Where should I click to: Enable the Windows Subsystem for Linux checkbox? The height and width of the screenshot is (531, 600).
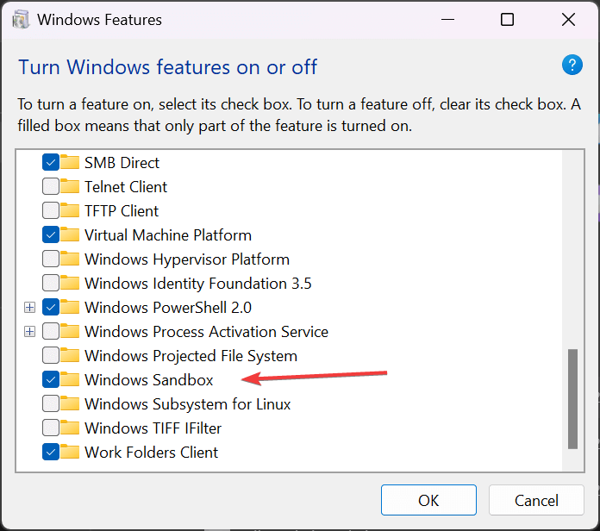pyautogui.click(x=51, y=403)
